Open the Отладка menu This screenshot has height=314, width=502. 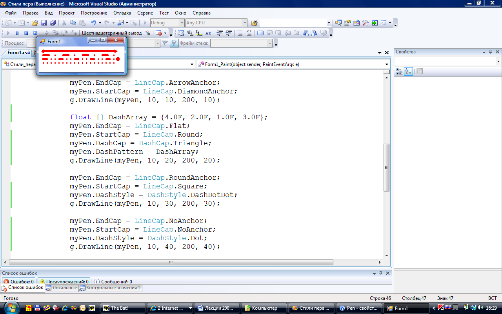coord(122,13)
